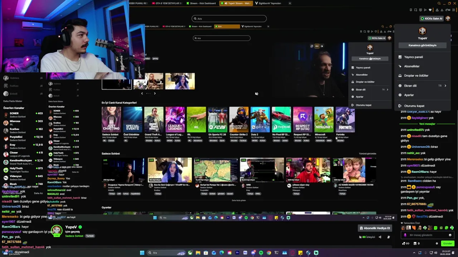Open the Just Chatting category card
458x257 pixels.
[x=111, y=120]
